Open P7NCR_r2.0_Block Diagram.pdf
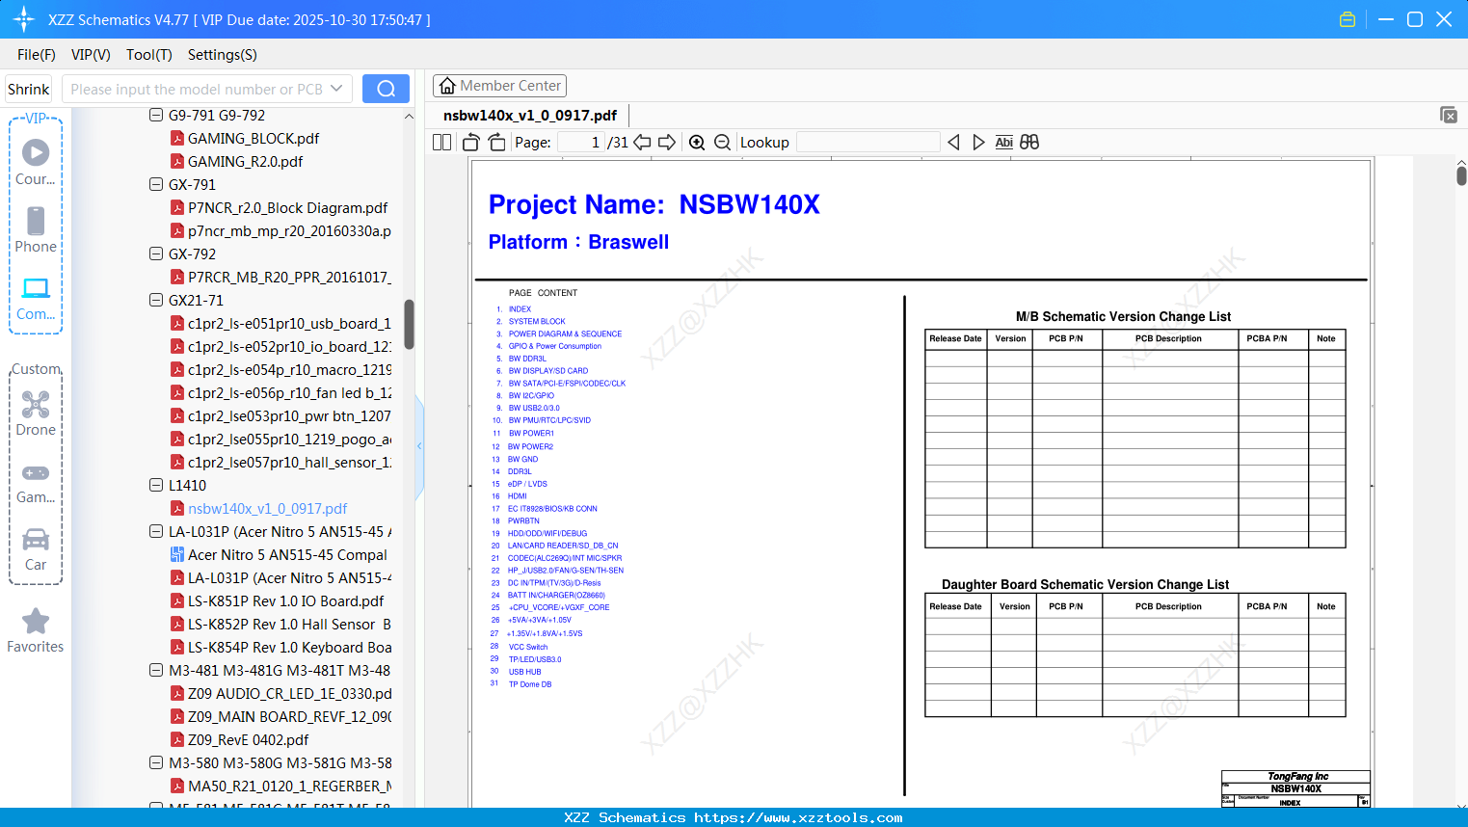This screenshot has height=827, width=1468. pyautogui.click(x=287, y=207)
